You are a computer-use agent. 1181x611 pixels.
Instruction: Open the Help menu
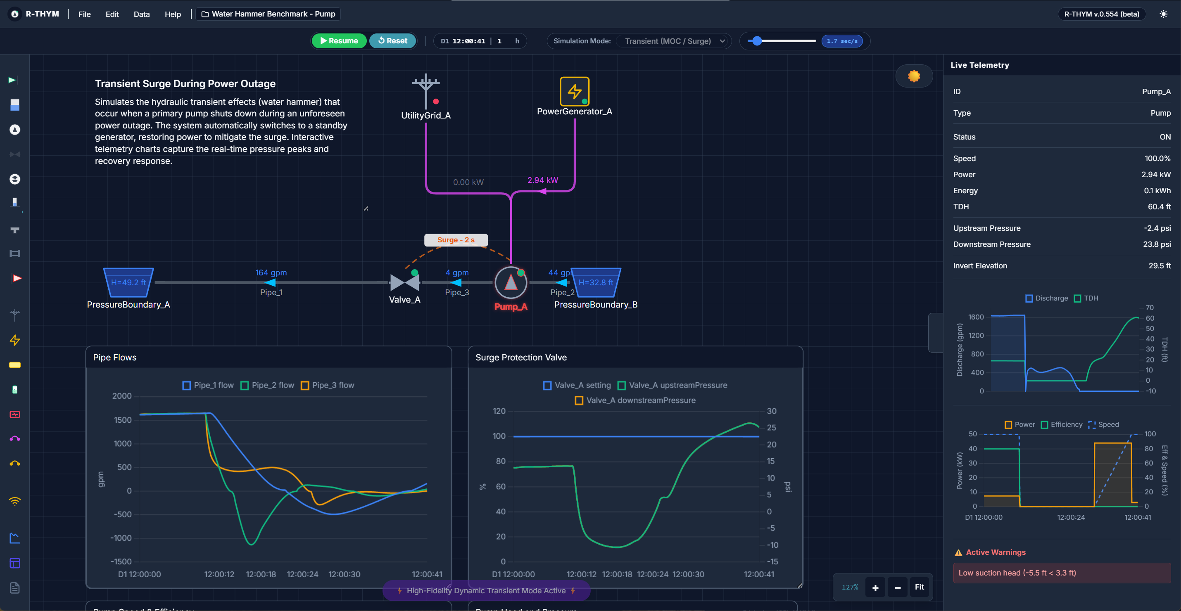coord(173,14)
